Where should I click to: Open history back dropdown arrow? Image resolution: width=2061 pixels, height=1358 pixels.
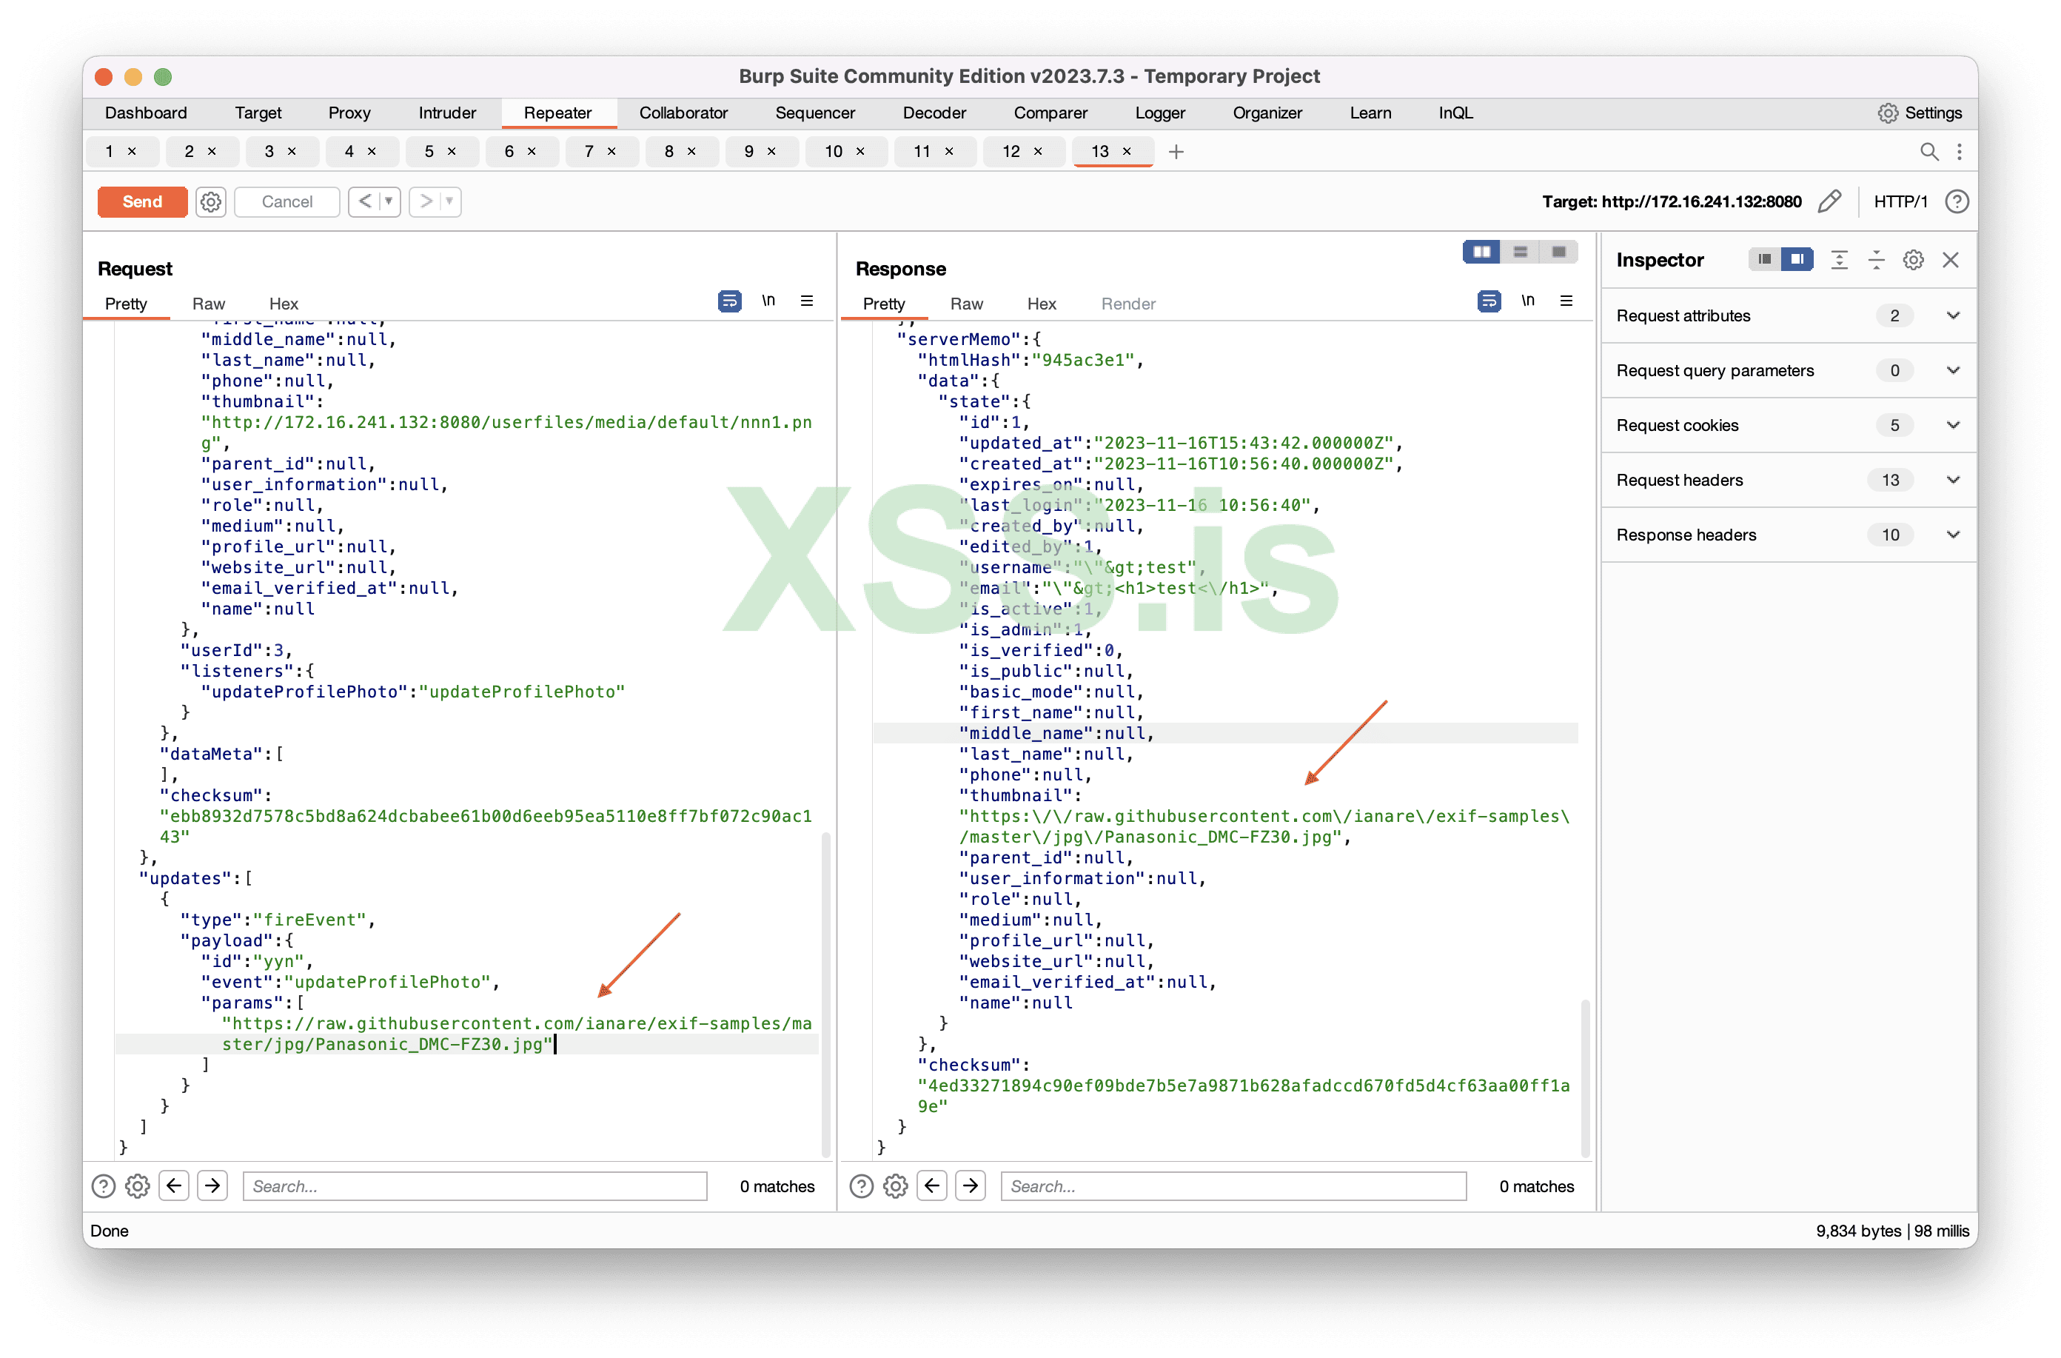click(x=389, y=202)
